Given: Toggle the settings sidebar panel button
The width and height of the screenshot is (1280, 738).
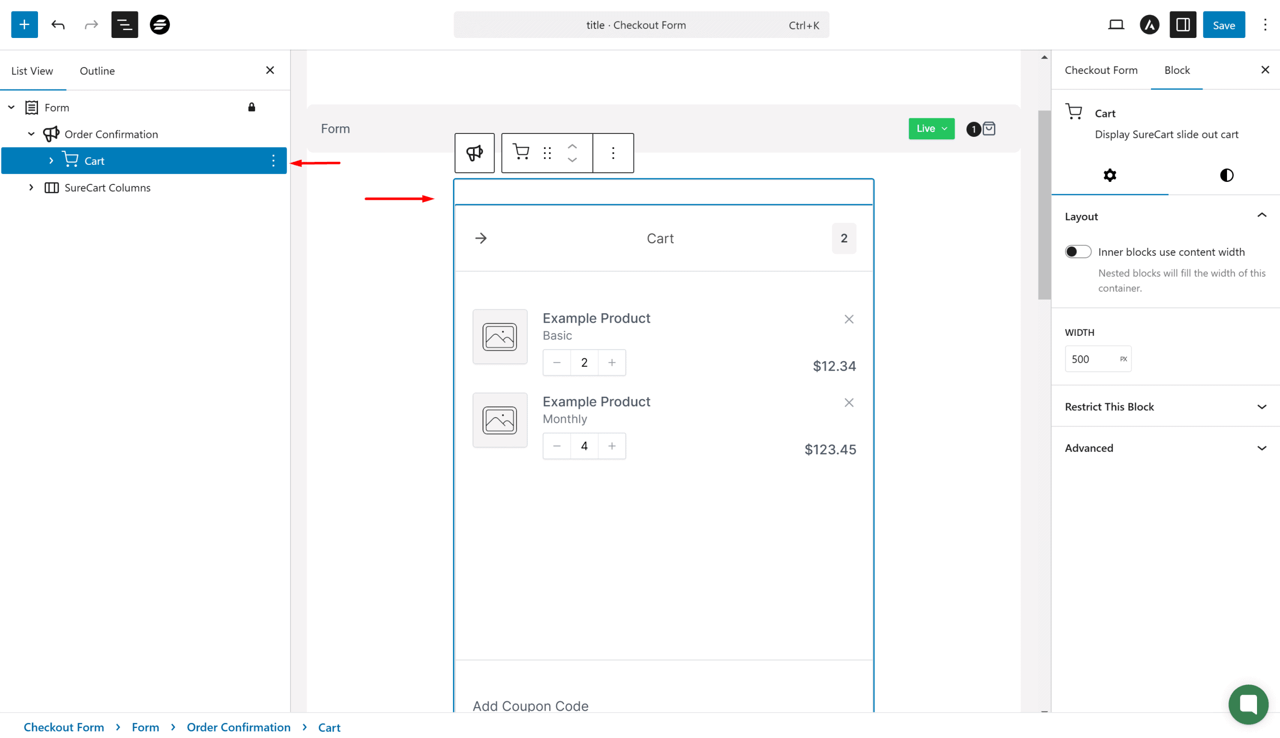Looking at the screenshot, I should (x=1182, y=24).
